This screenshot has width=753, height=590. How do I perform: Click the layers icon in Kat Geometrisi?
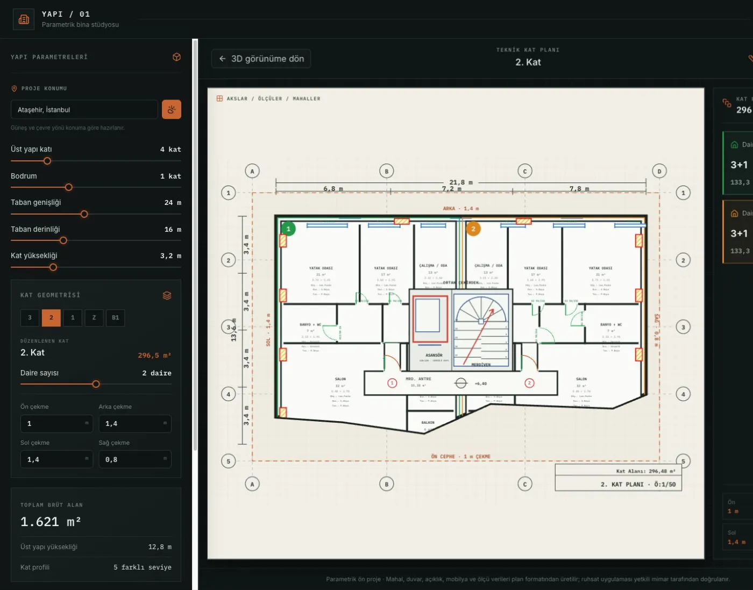tap(167, 295)
